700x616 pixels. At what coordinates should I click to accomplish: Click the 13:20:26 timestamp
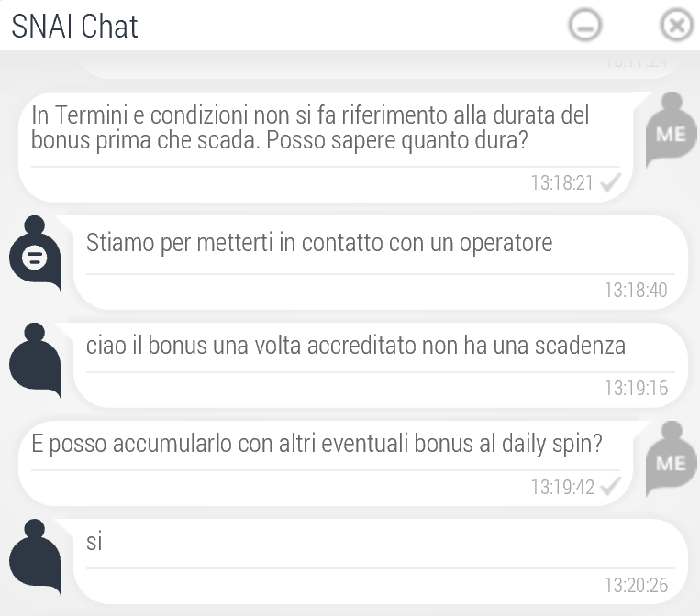(x=636, y=585)
